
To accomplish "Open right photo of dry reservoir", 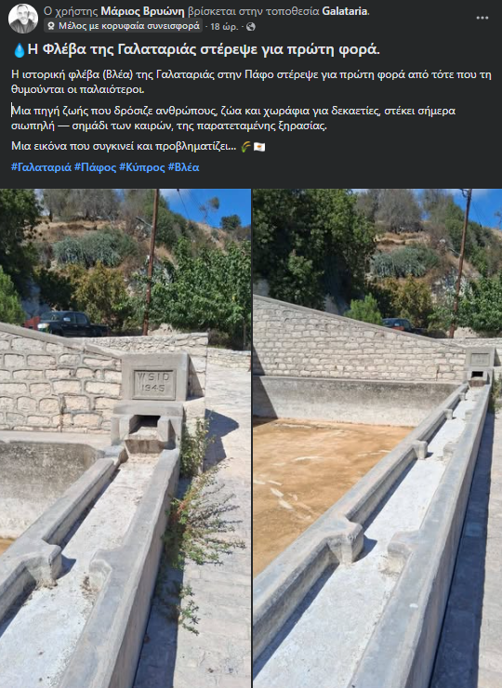I will coord(377,438).
